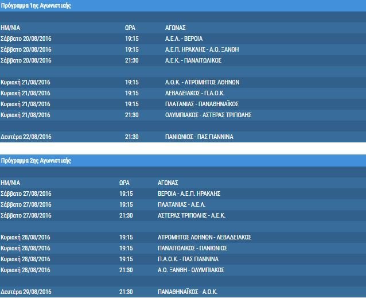Click date of ΠΛΑΤΑΝΙΑΣ - Α.Ε.Λ. match
The image size is (366, 298).
click(26, 204)
